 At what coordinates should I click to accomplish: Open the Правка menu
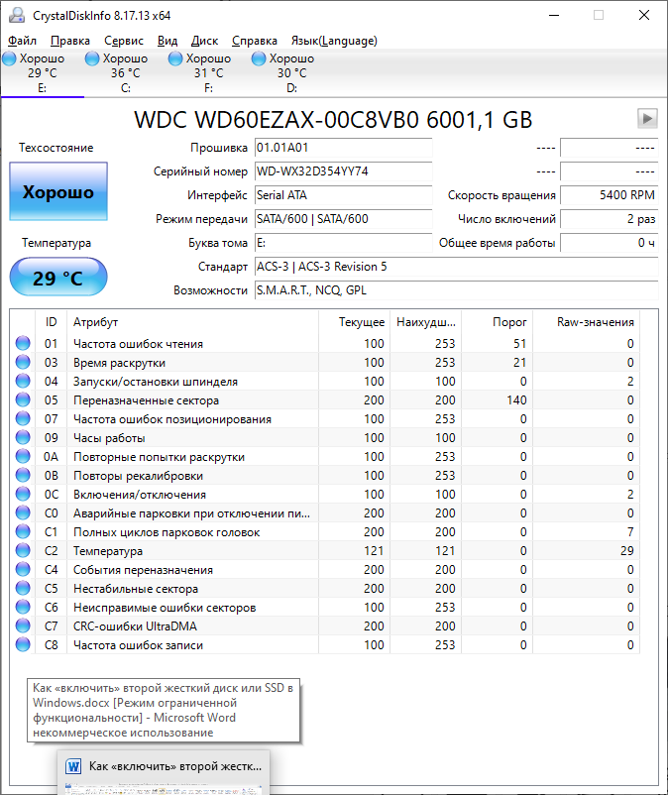coord(70,41)
